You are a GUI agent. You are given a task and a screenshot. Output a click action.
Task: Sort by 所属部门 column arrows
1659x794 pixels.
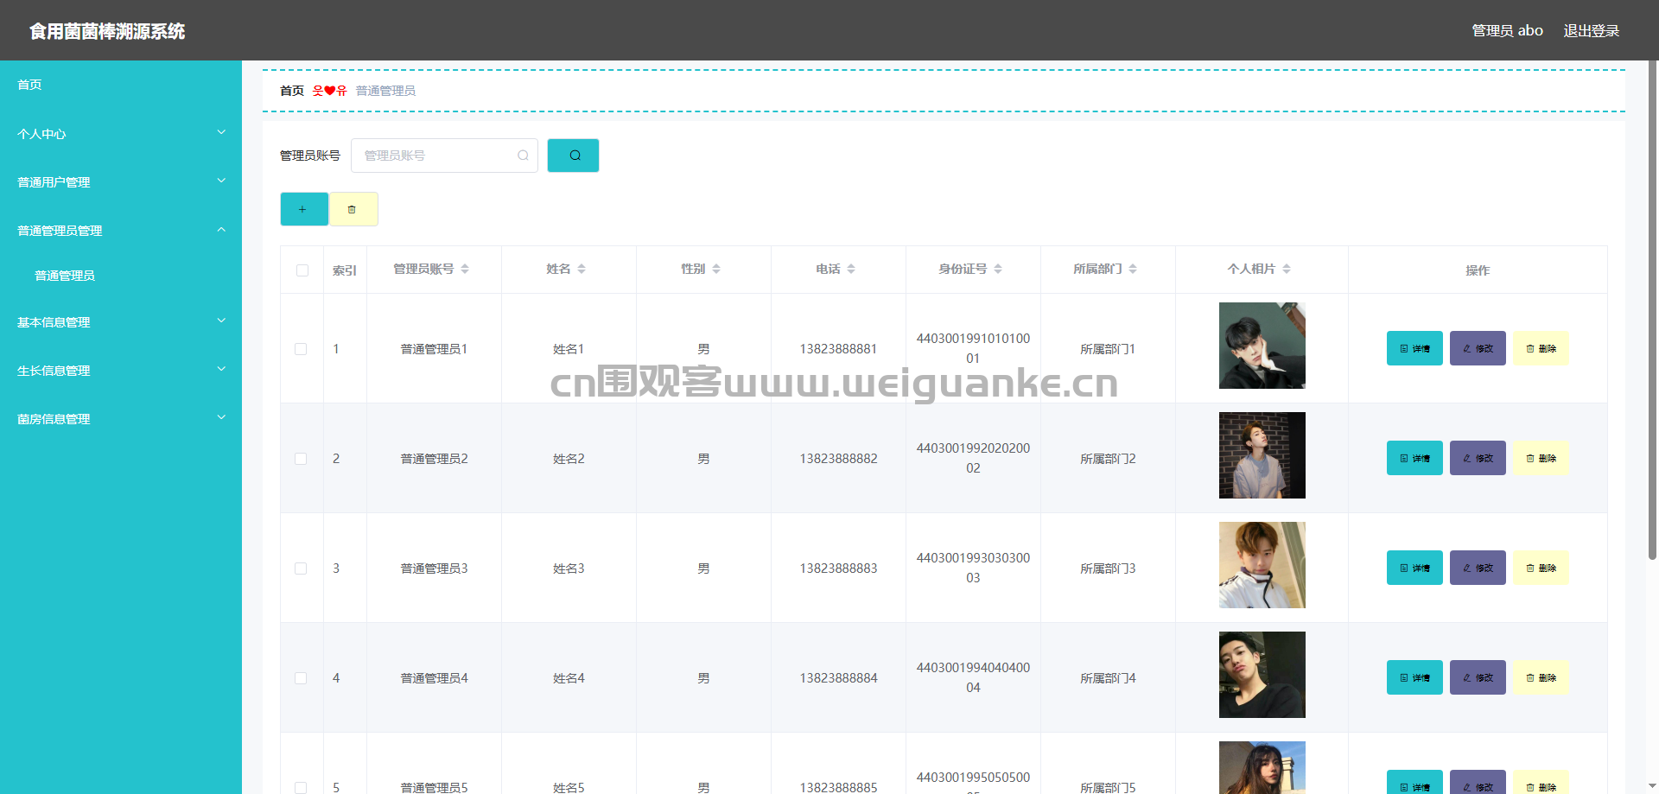[x=1133, y=269]
